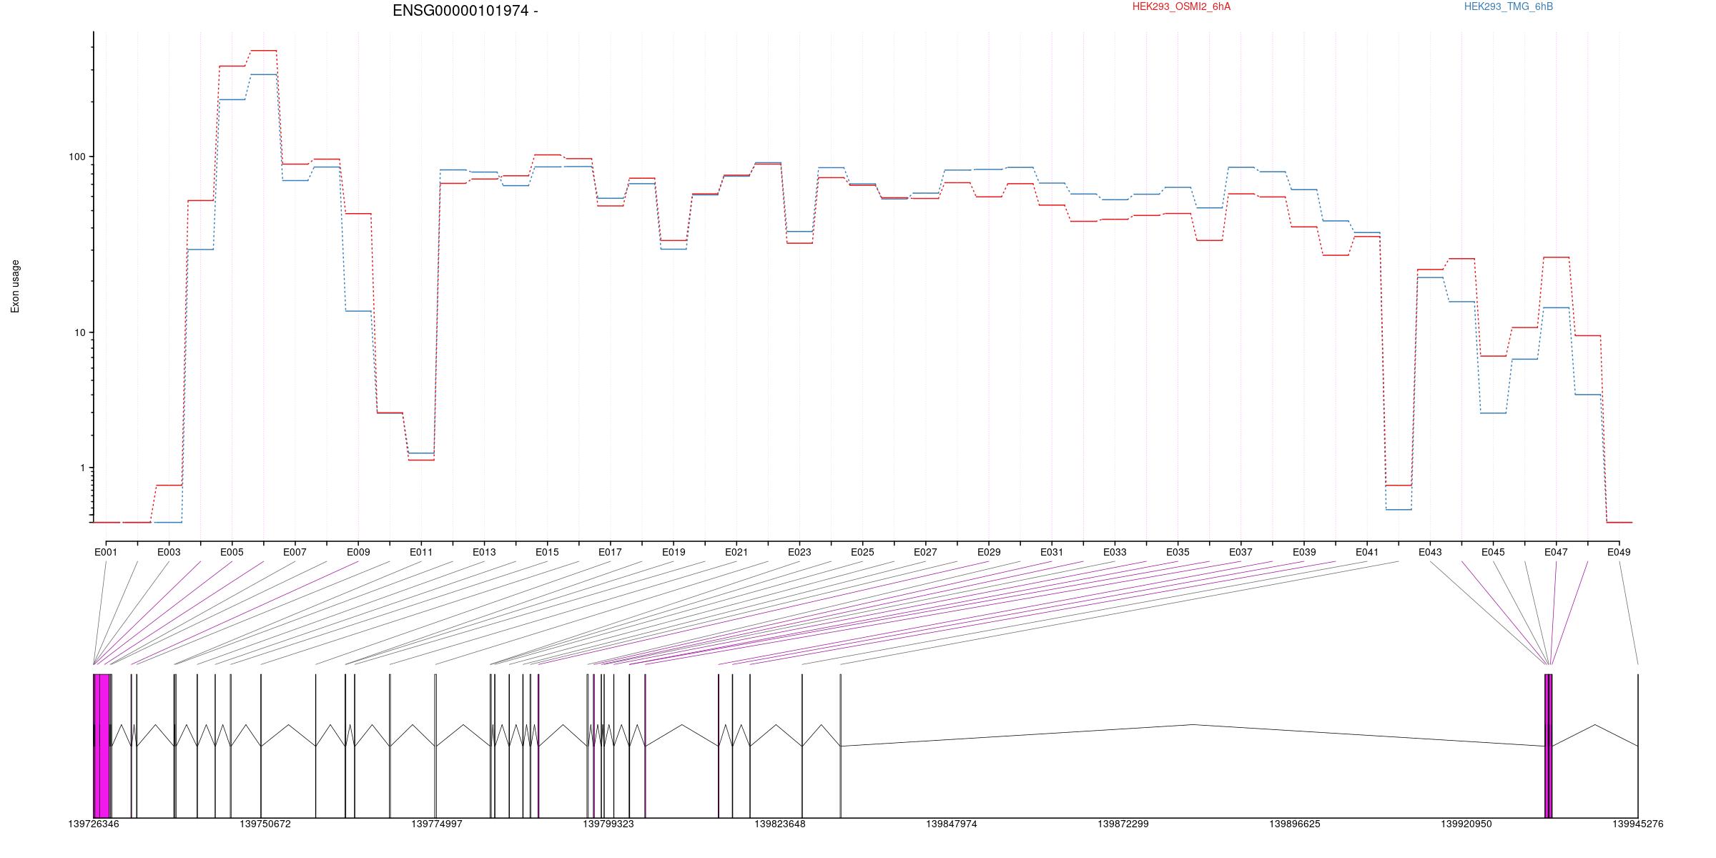Click the Exon usage axis label
1716x858 pixels.
(15, 286)
